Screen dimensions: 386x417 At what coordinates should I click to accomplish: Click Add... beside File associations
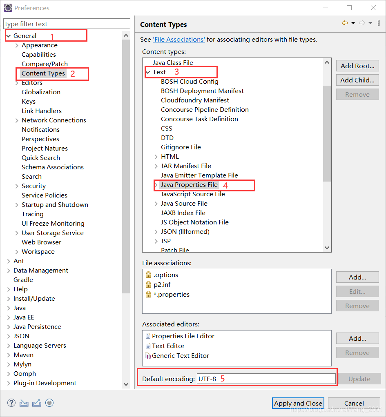point(357,277)
